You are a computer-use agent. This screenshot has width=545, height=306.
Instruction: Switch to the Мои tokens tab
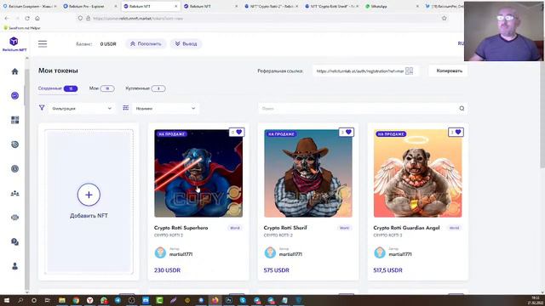tap(101, 88)
